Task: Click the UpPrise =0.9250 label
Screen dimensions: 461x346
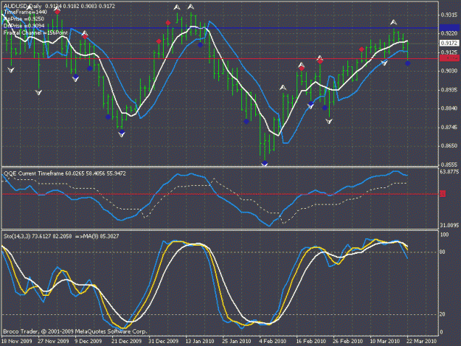Action: [24, 19]
